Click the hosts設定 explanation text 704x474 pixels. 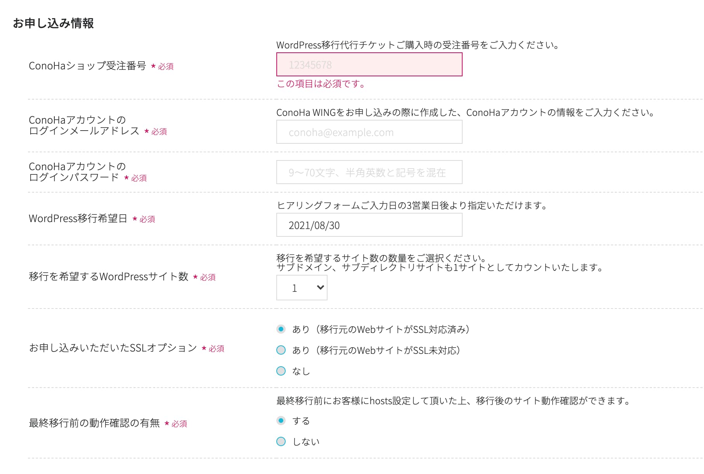coord(454,401)
